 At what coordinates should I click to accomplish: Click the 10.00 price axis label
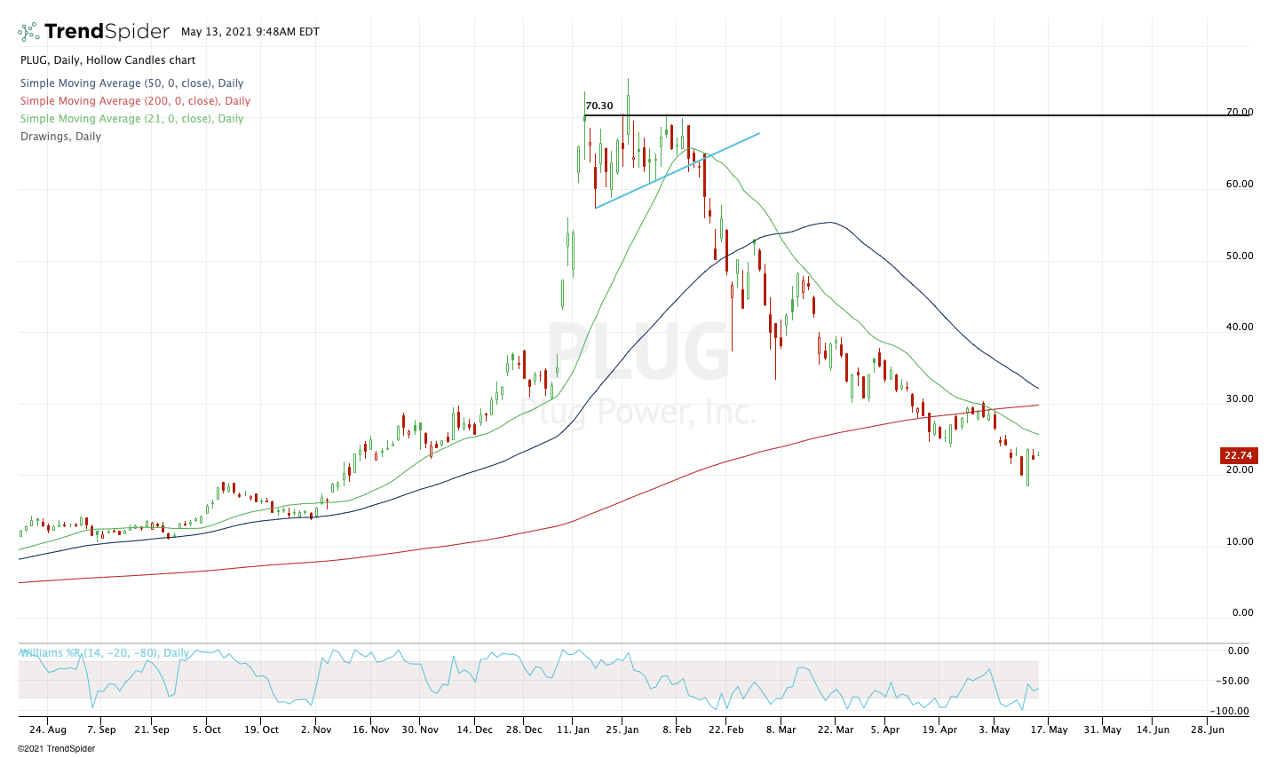click(1240, 542)
